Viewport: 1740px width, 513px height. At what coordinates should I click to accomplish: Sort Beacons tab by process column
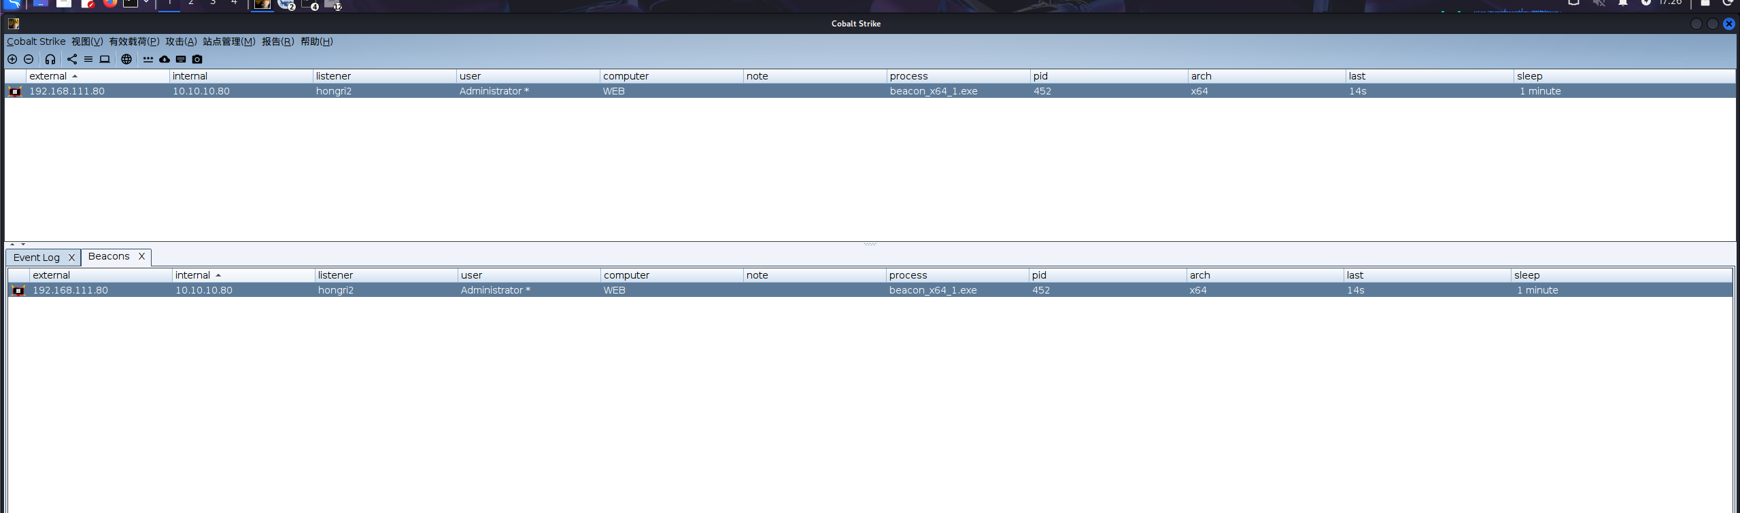[957, 275]
